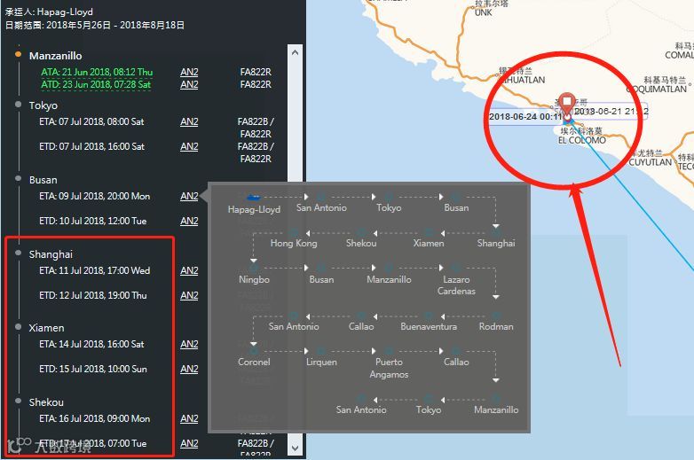694x460 pixels.
Task: Click Xiamen port heading in schedule list
Action: click(x=46, y=328)
